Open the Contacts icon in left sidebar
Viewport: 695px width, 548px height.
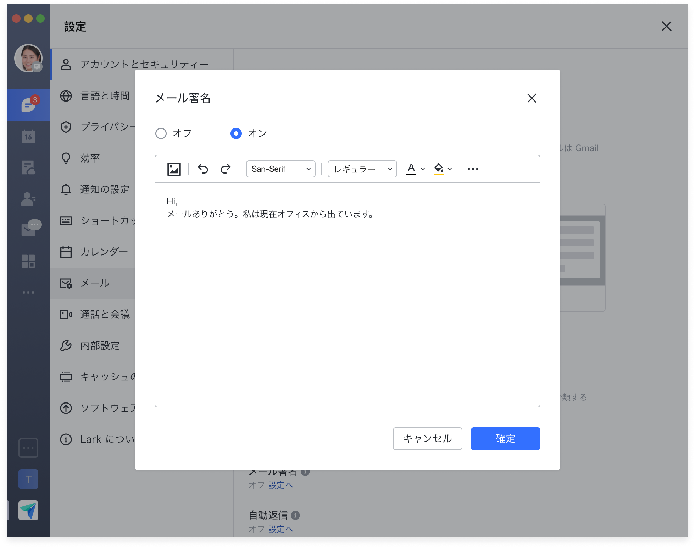[28, 199]
